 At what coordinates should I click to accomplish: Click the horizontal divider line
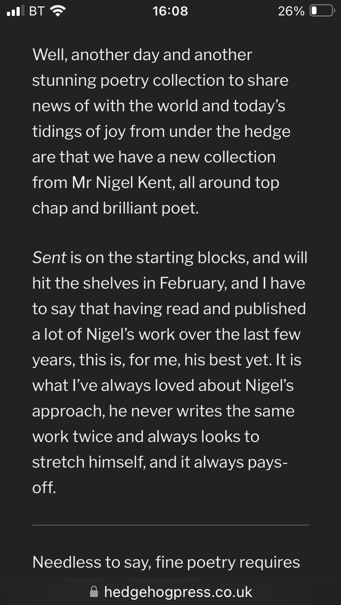[x=170, y=525]
